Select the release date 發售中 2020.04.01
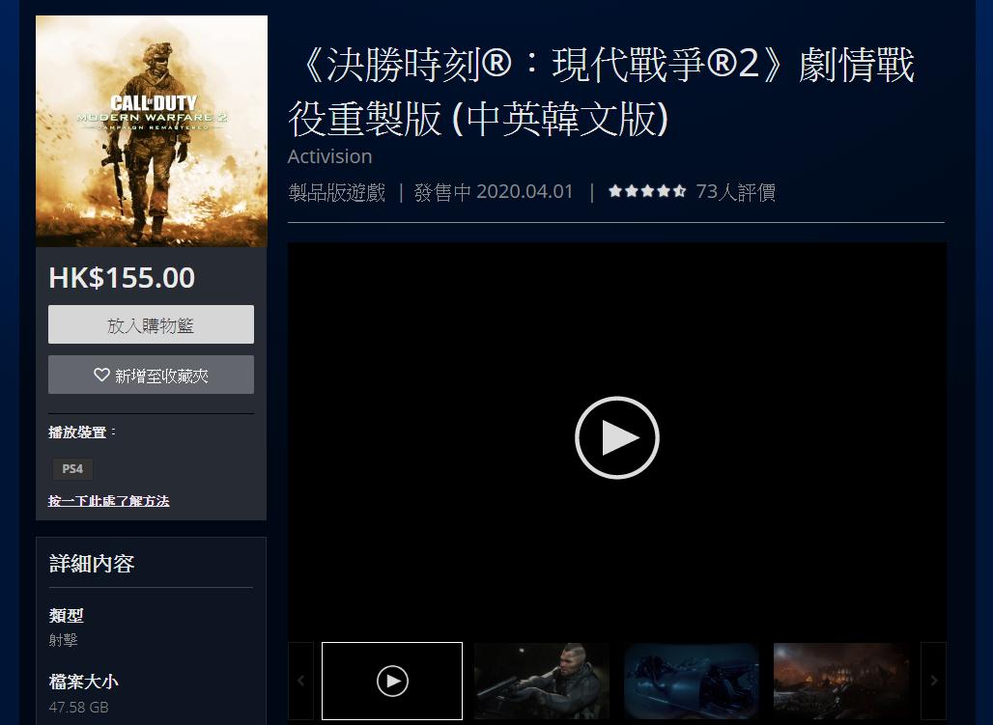This screenshot has height=725, width=993. point(494,191)
